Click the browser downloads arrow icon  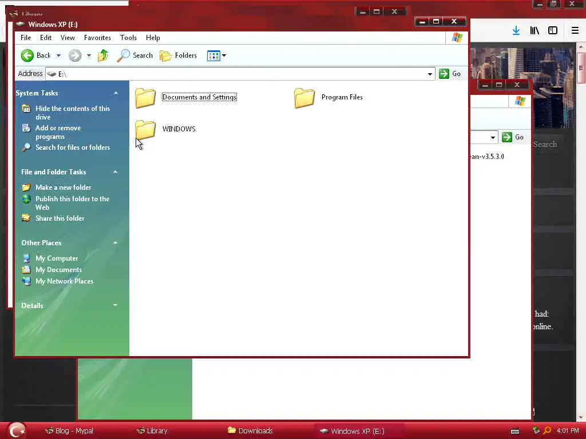[516, 31]
